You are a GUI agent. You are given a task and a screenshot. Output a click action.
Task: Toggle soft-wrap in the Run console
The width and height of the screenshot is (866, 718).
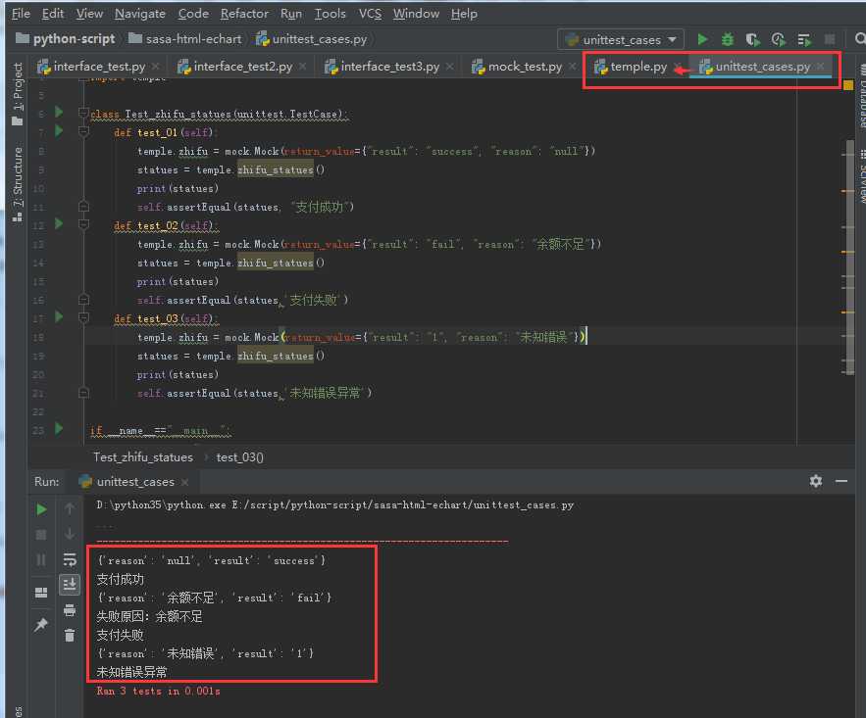(x=70, y=559)
